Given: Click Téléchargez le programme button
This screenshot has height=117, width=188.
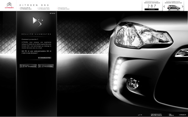Looking at the screenshot, I should (46, 66).
